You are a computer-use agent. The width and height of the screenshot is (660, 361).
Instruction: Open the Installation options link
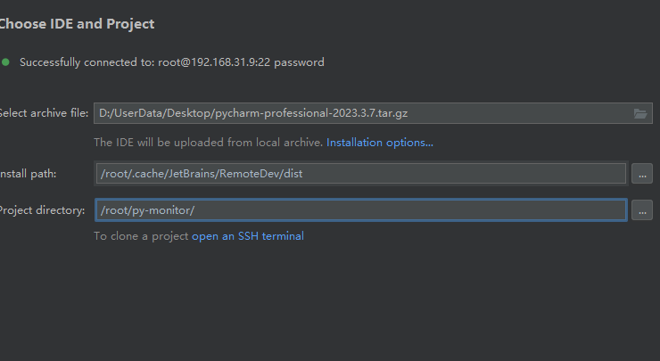pyautogui.click(x=380, y=142)
